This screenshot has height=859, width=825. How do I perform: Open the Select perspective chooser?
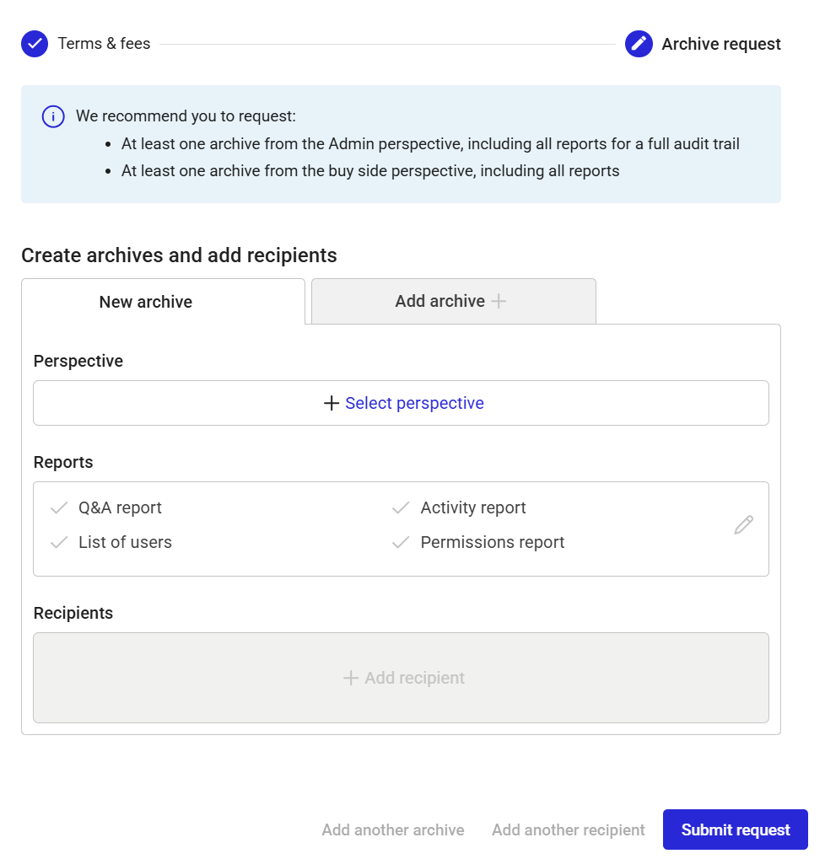point(401,403)
